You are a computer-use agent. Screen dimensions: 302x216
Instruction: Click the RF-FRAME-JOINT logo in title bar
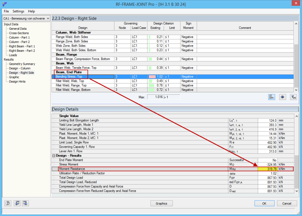4,4
